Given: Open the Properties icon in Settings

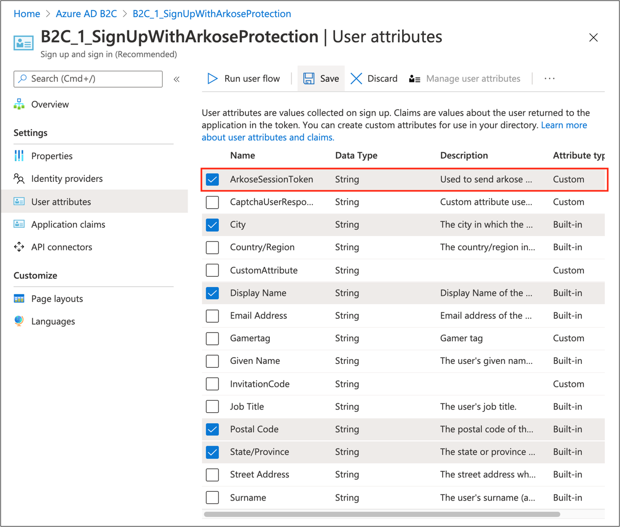Looking at the screenshot, I should tap(19, 156).
